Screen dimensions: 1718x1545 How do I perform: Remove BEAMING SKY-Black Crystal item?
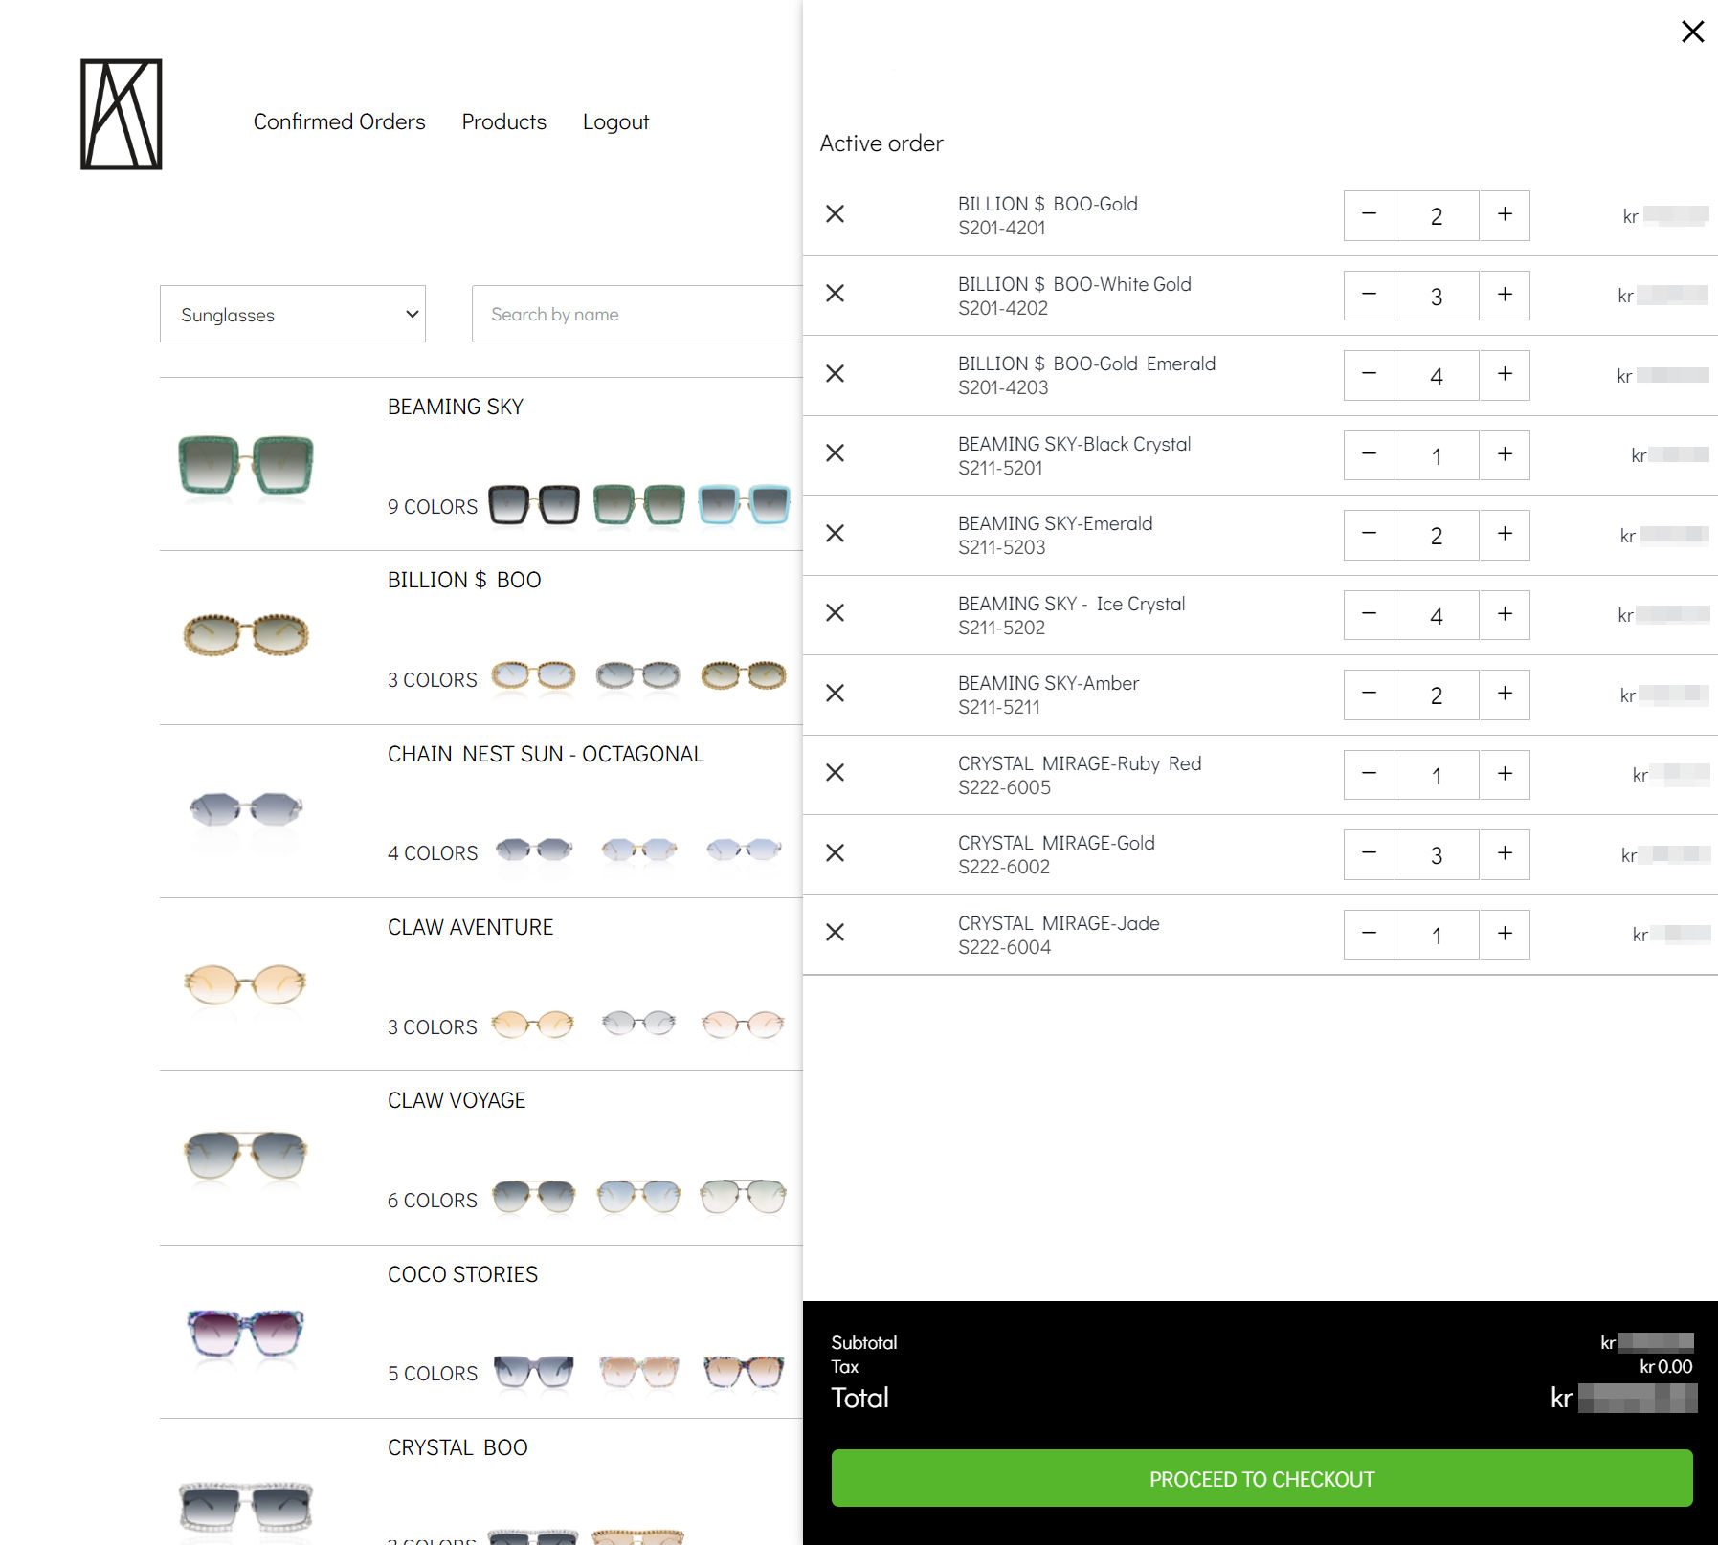(835, 453)
